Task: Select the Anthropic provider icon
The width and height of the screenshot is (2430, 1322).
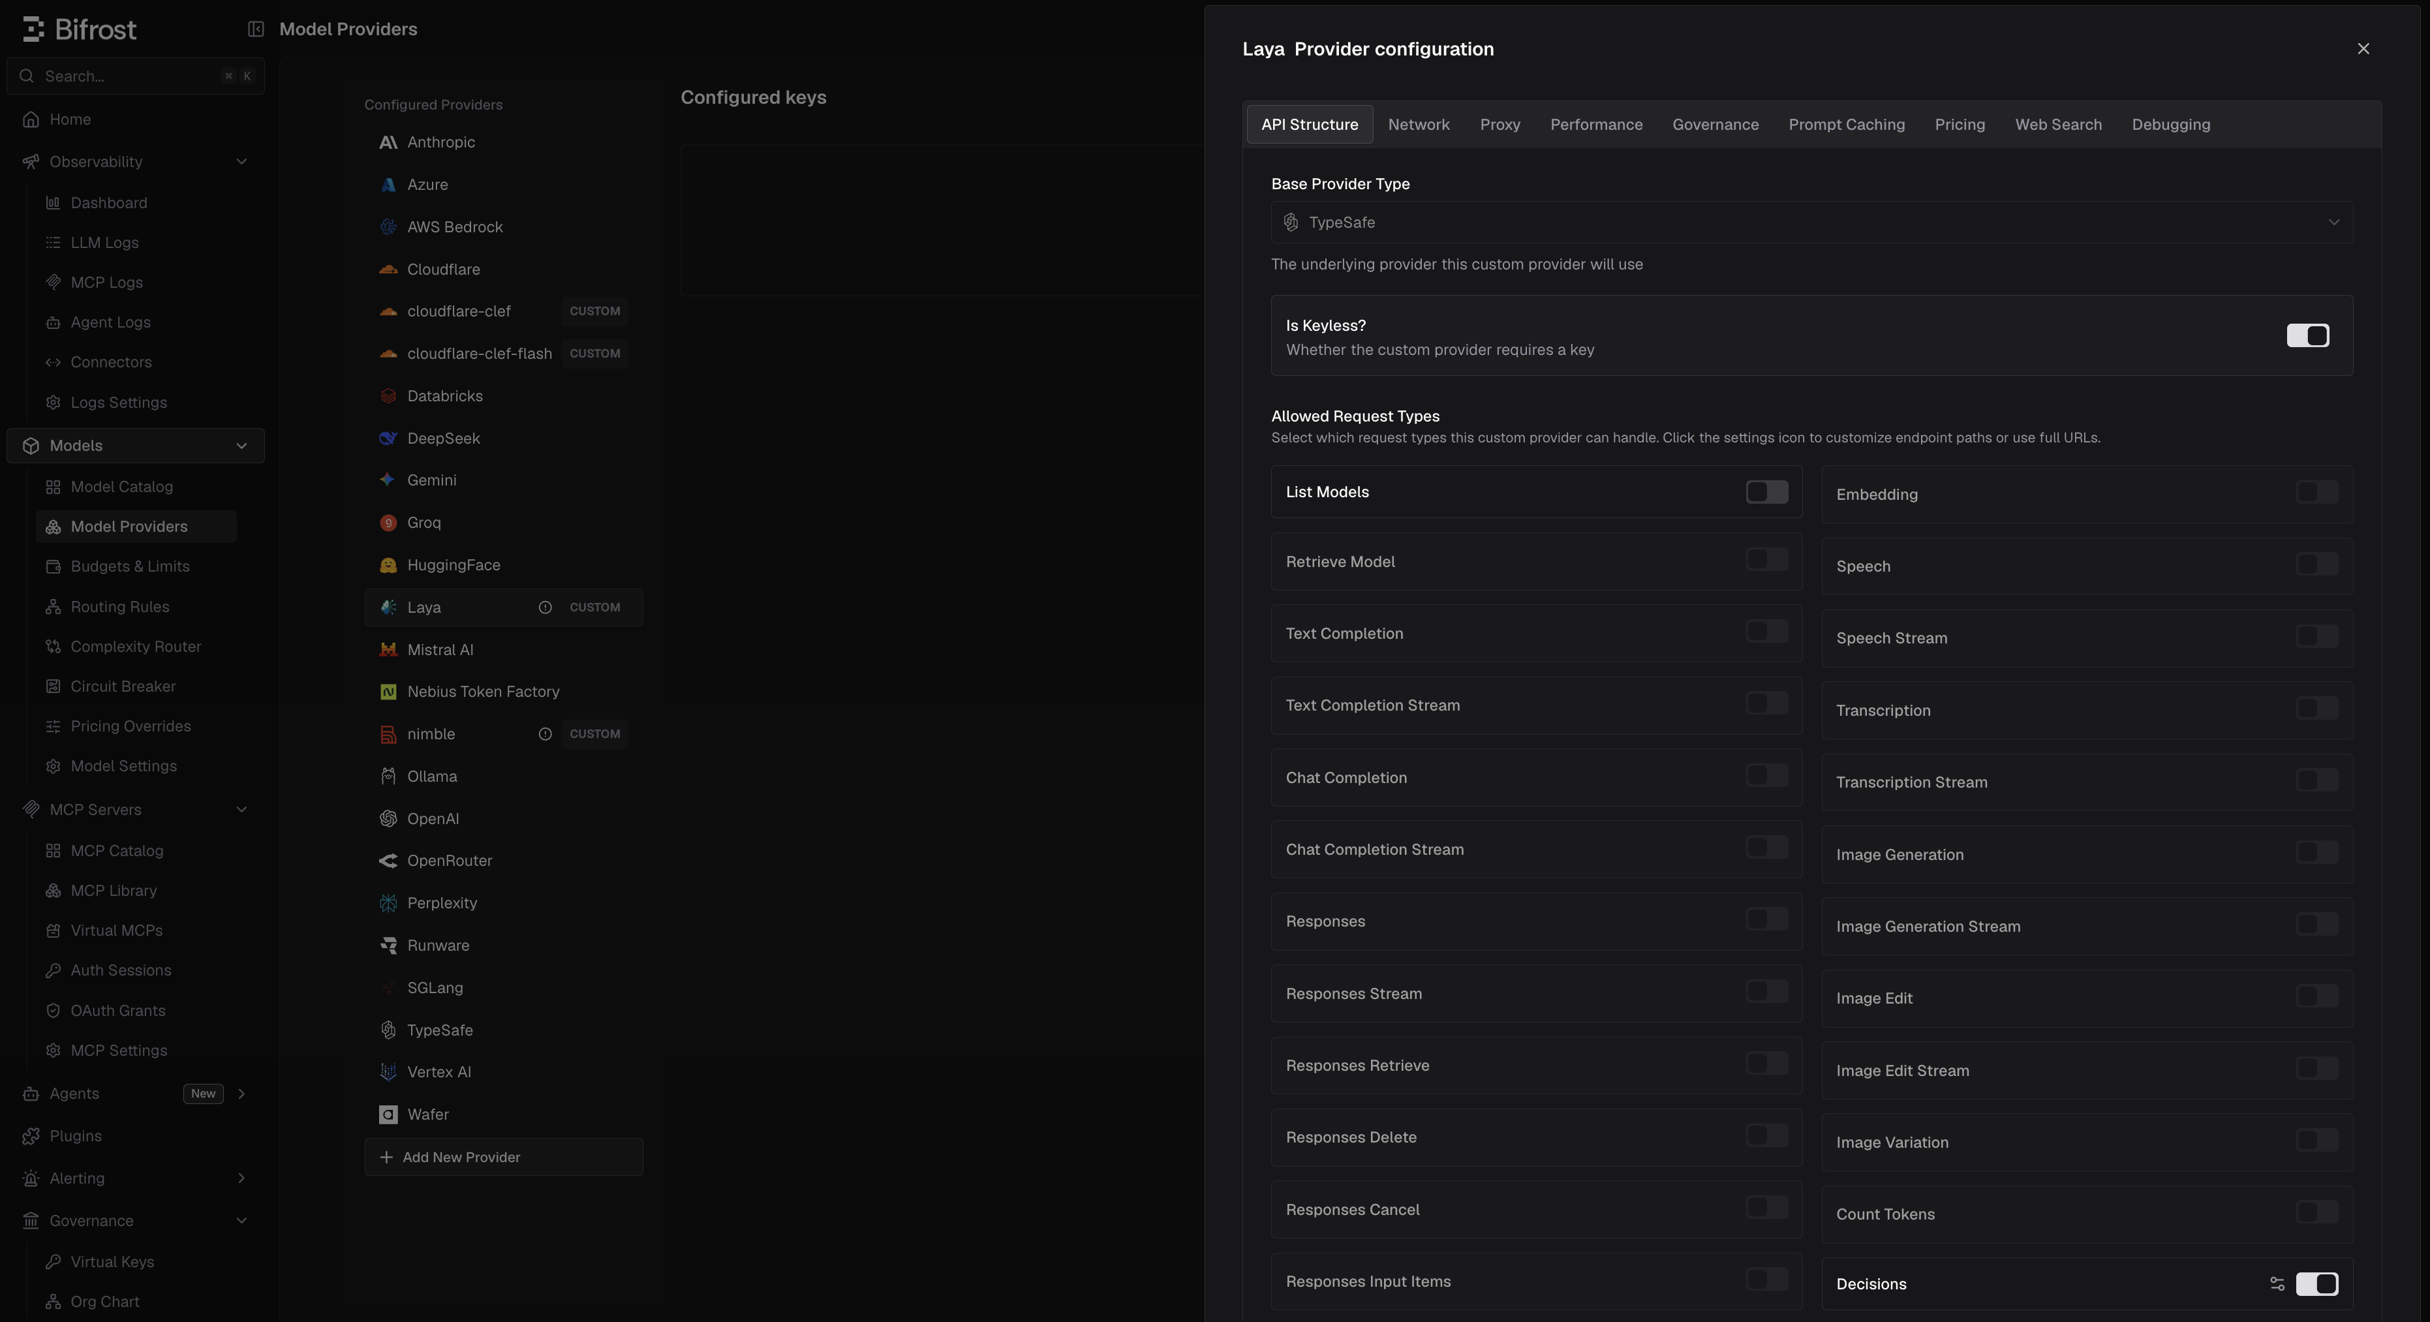Action: pos(388,142)
